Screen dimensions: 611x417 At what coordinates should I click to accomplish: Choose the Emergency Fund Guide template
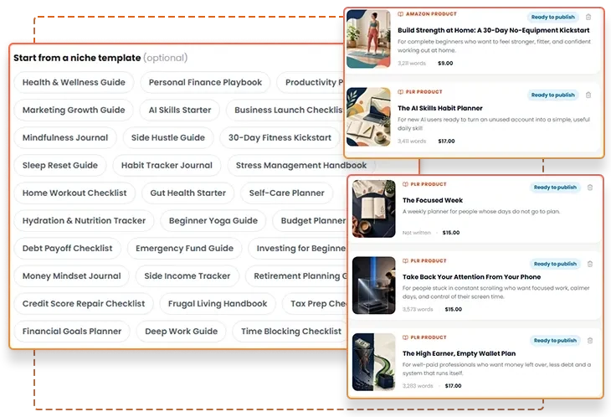coord(184,248)
